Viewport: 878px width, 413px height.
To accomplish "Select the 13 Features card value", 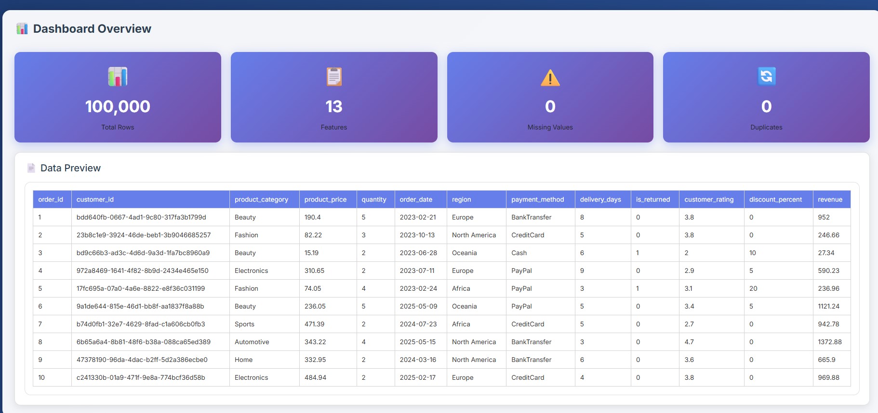I will 333,106.
